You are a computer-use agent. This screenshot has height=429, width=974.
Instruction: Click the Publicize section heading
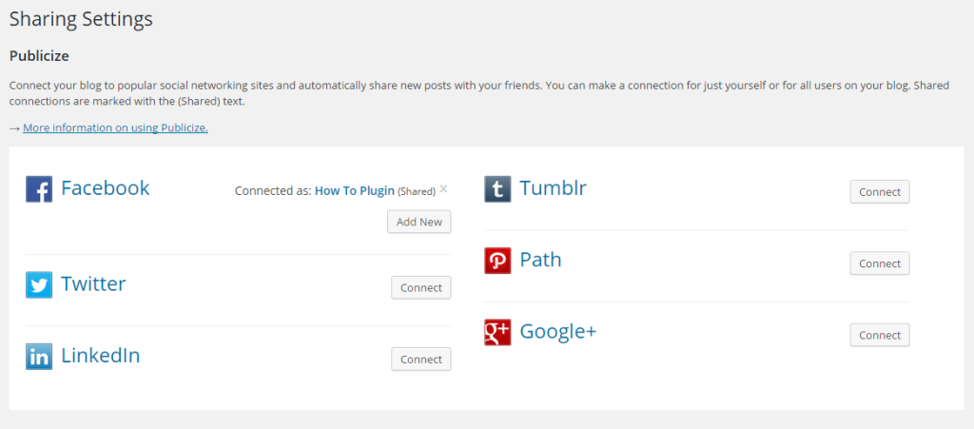pos(39,56)
